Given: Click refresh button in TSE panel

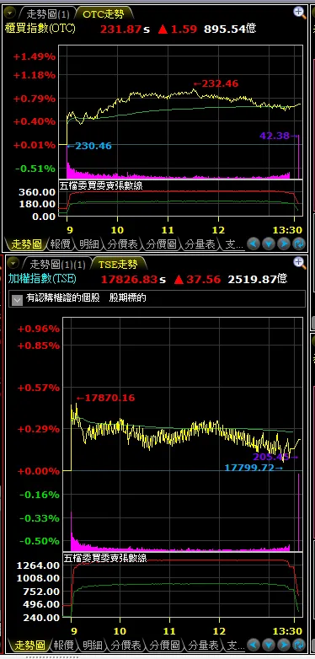Looking at the screenshot, I should (299, 645).
